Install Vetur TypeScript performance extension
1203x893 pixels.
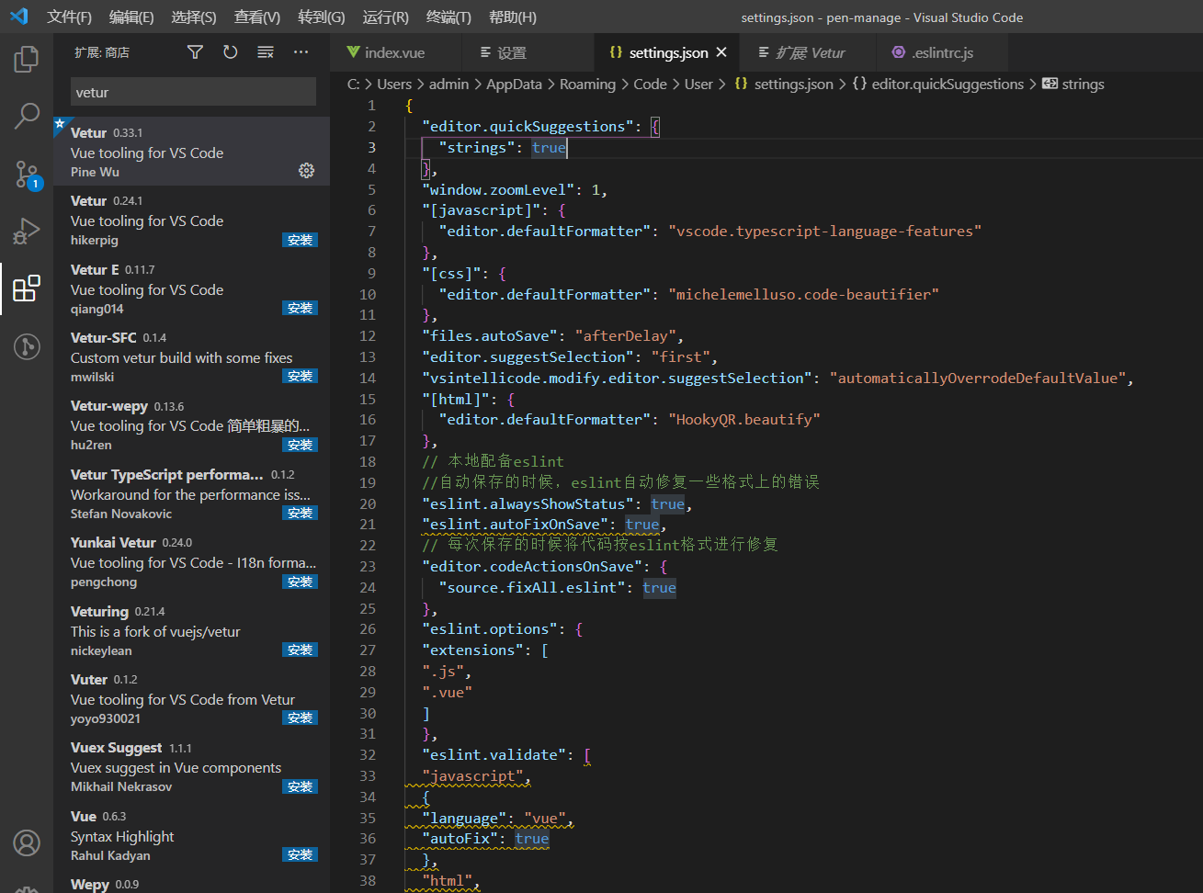coord(301,513)
